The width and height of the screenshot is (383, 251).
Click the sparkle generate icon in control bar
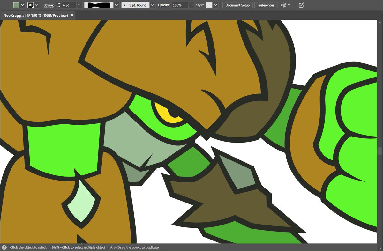301,5
